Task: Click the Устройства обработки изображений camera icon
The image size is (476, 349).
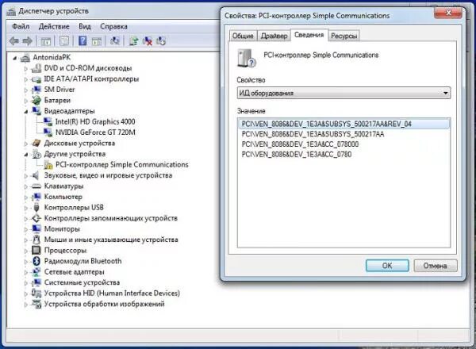Action: click(x=36, y=304)
